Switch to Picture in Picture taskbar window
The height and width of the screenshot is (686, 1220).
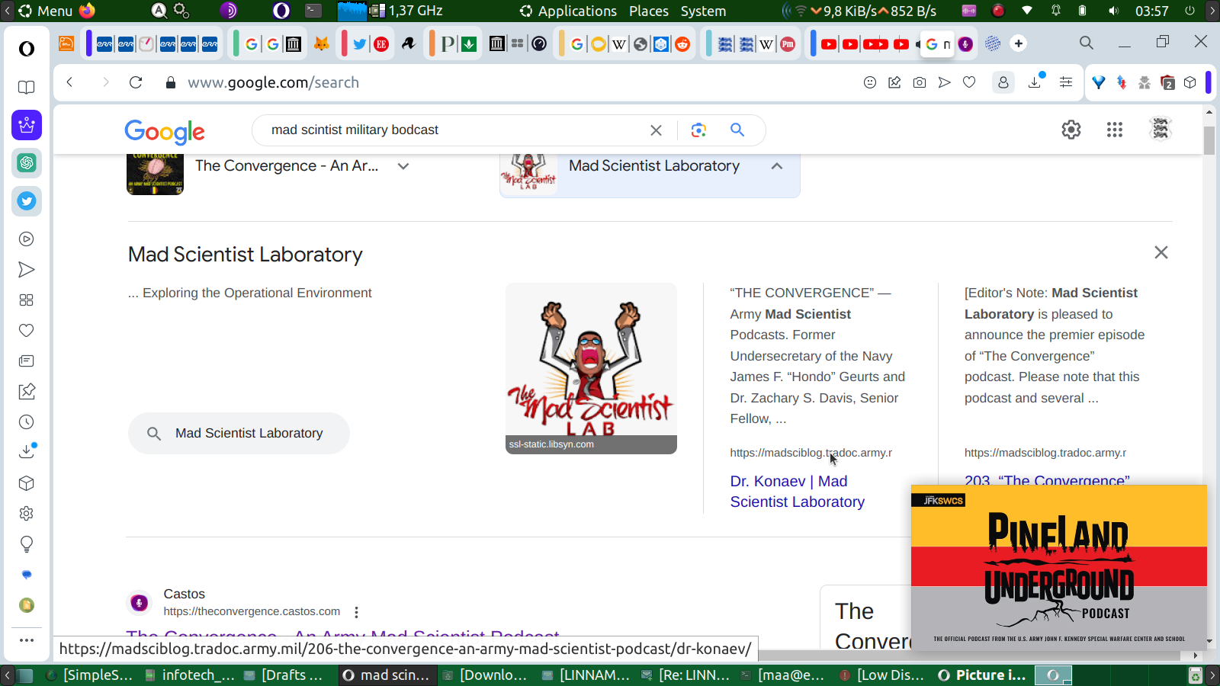tap(982, 675)
